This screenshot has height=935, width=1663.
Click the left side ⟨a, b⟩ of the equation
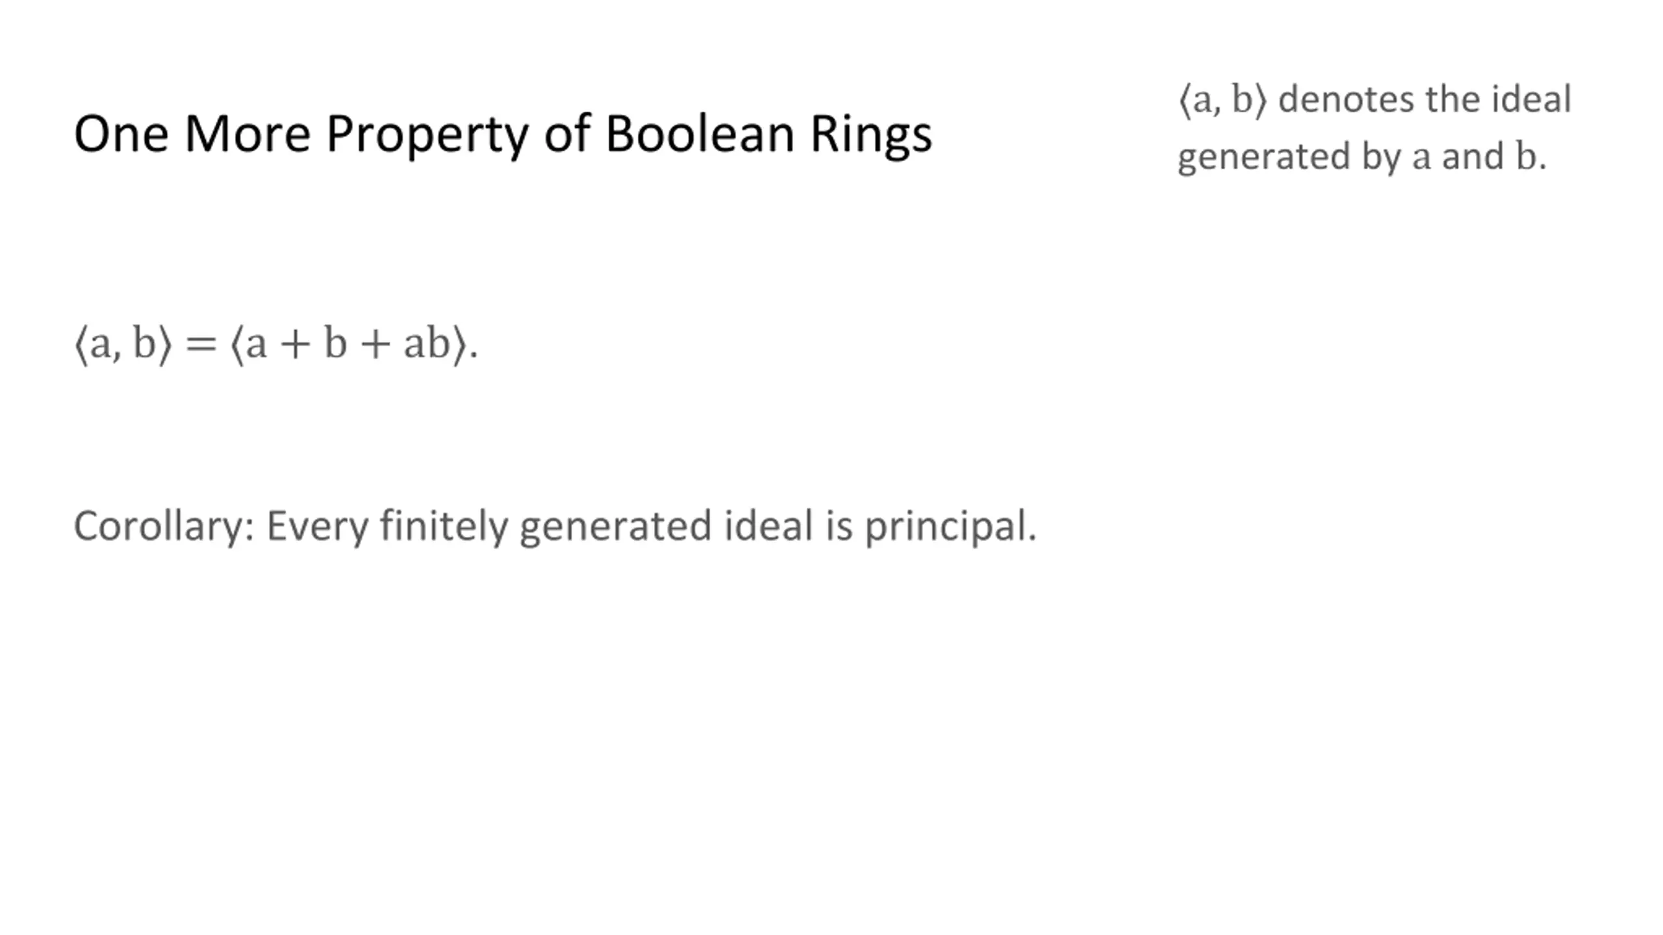pyautogui.click(x=123, y=344)
